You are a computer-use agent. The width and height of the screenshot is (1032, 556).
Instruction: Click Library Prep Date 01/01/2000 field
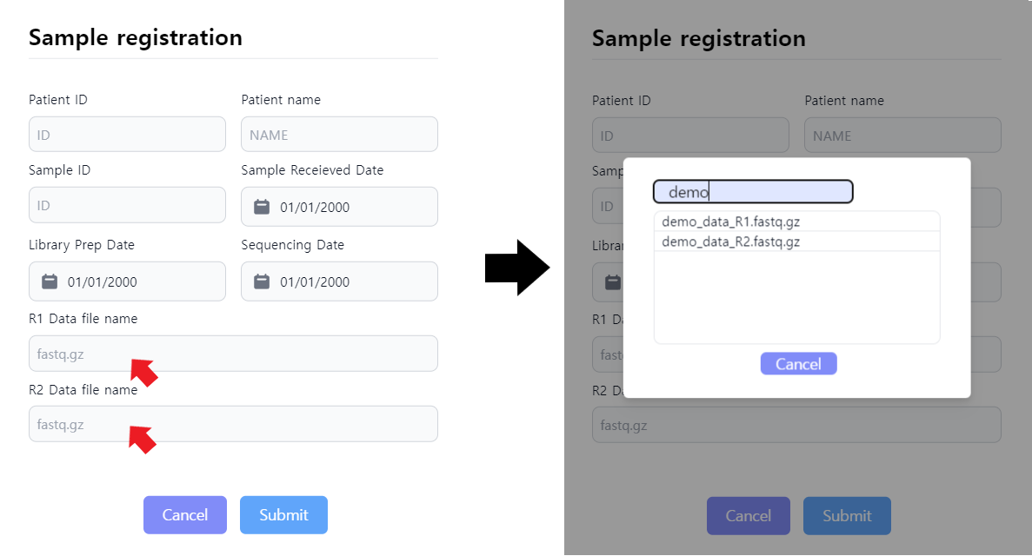point(127,281)
